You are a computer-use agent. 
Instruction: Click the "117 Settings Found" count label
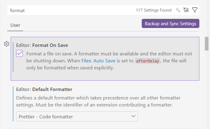pyautogui.click(x=154, y=10)
